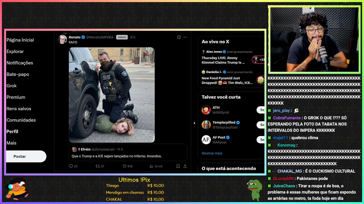Viewport: 364px width, 204px height.
Task: Click 'Ao vivo no X' heading
Action: tap(216, 42)
